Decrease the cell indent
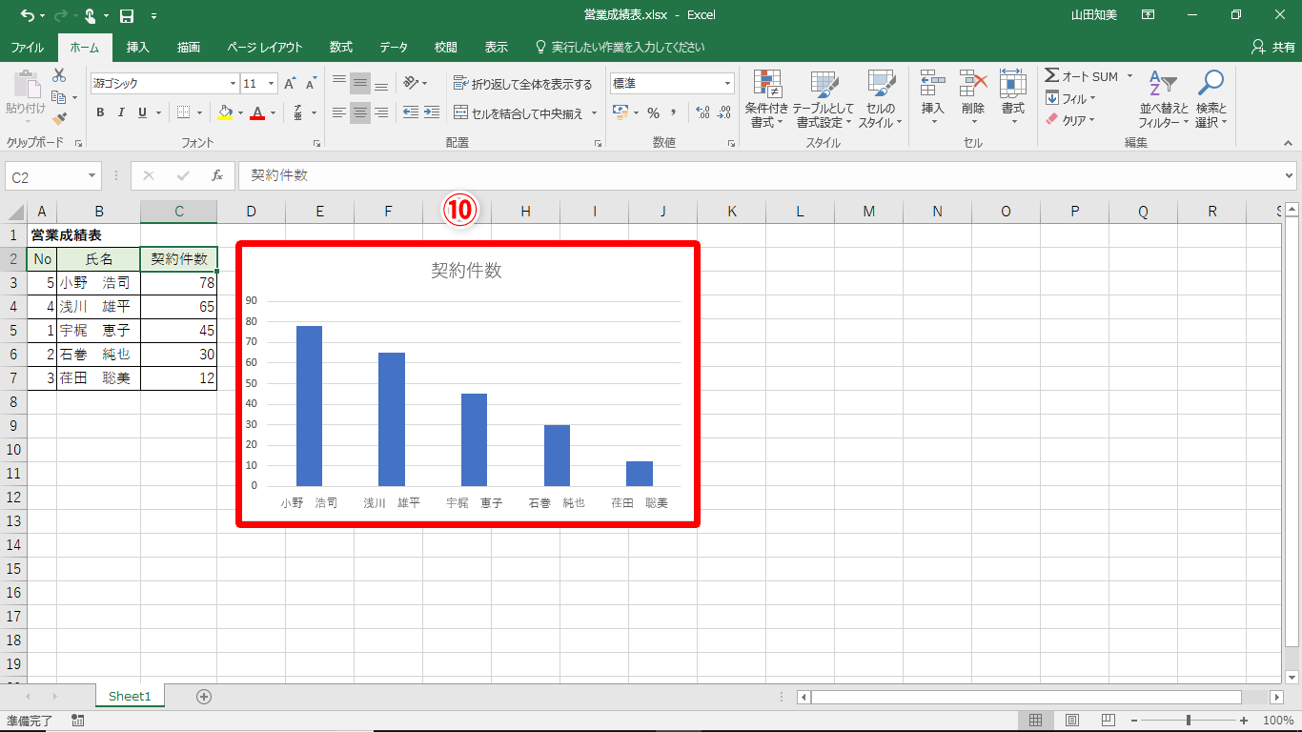 click(411, 112)
